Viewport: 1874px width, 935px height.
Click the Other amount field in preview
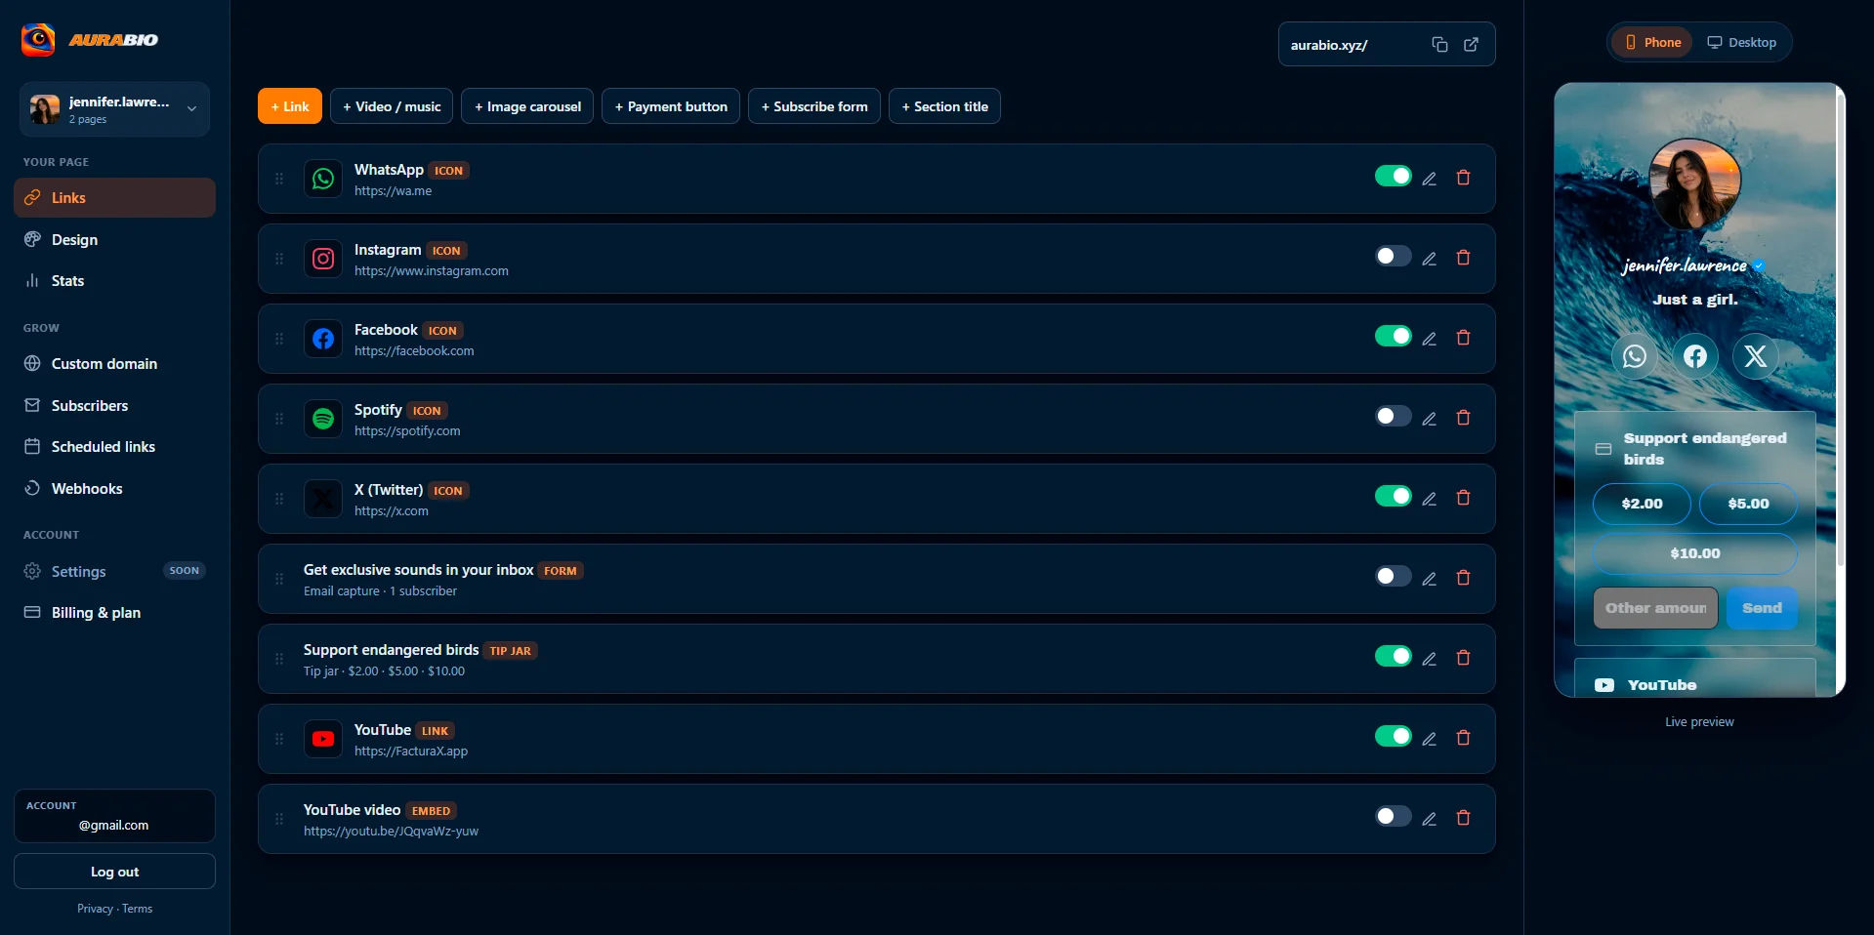click(x=1655, y=608)
